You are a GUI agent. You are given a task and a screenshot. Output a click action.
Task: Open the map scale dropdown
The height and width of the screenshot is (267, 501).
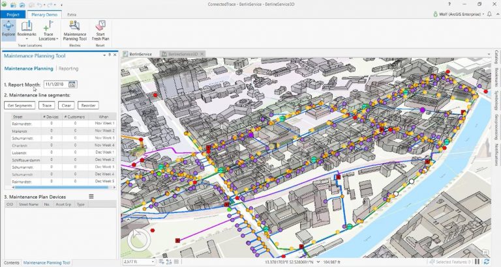click(153, 262)
